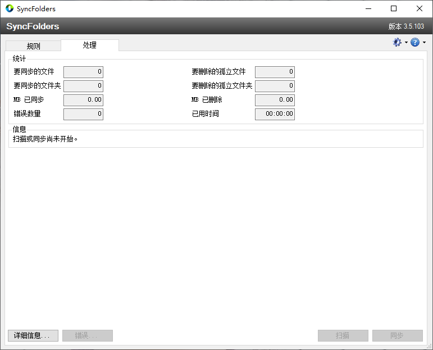
Task: Click the 错误数量 label
Action: point(27,113)
